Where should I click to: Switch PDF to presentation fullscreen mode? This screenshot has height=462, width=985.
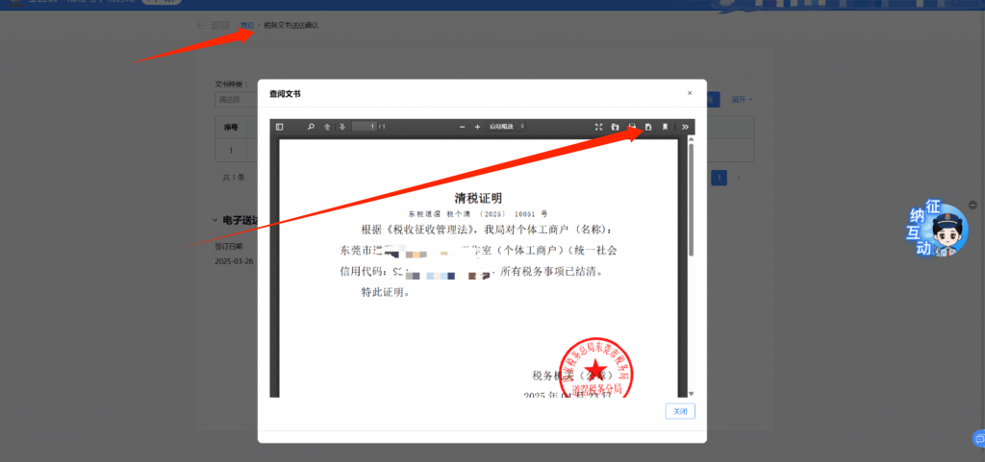tap(599, 127)
